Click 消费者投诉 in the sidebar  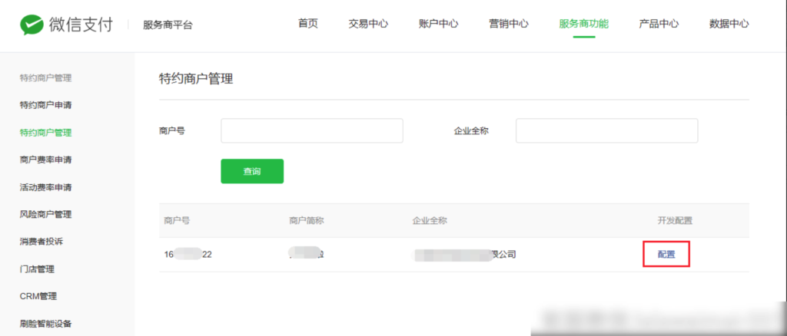(x=41, y=242)
